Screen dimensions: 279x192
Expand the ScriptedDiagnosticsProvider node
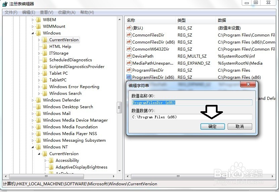coord(39,67)
